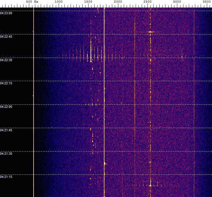Click the 04:22:30 time label
The width and height of the screenshot is (212, 197).
6,60
